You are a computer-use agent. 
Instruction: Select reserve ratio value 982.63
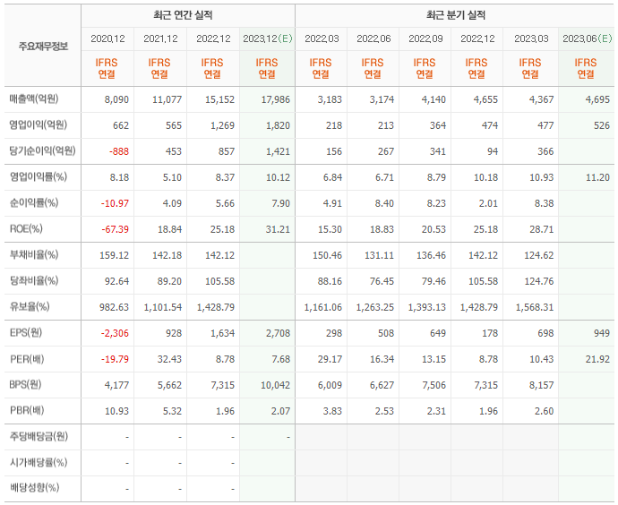tap(115, 308)
